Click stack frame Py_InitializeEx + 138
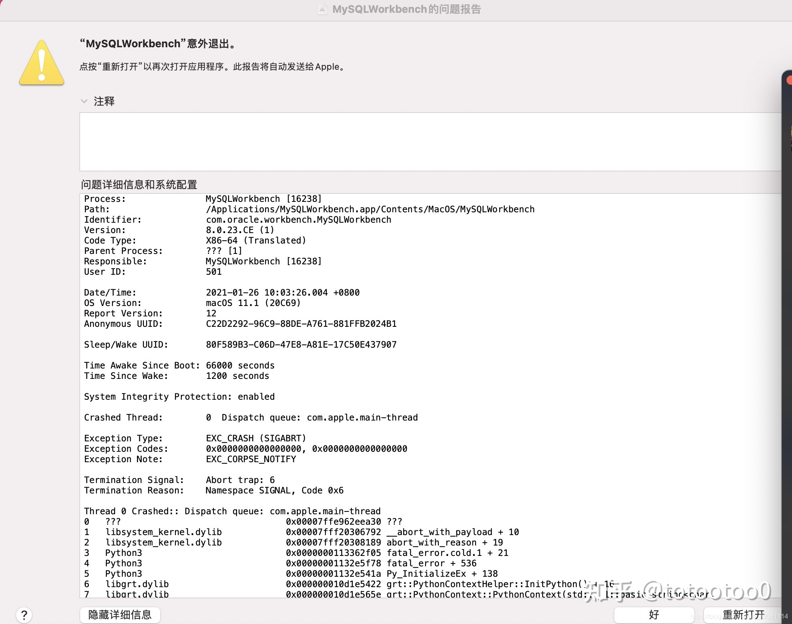The image size is (792, 624). (291, 574)
